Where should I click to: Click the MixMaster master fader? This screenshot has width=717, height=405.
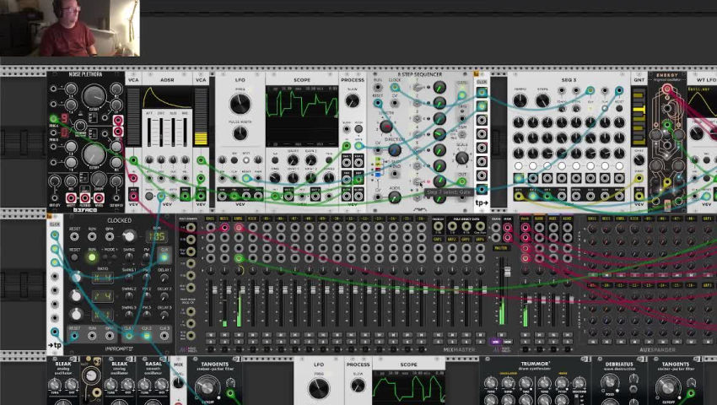tap(507, 272)
